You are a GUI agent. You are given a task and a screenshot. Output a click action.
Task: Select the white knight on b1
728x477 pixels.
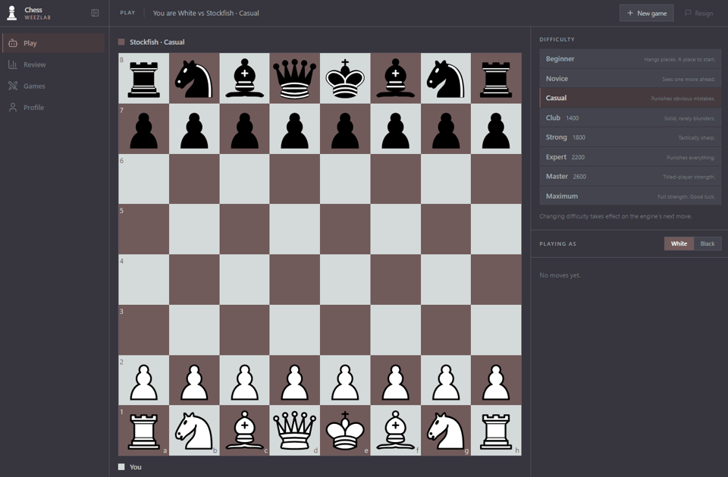coord(194,430)
